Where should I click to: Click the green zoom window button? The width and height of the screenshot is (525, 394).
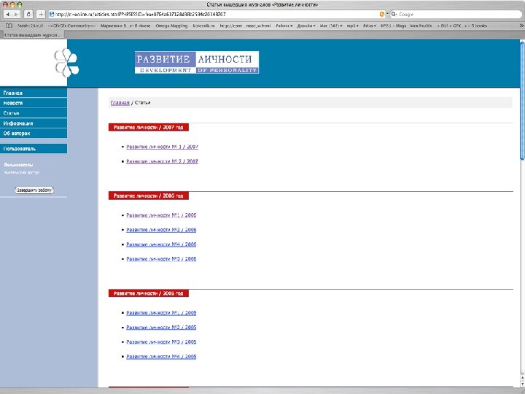point(20,4)
